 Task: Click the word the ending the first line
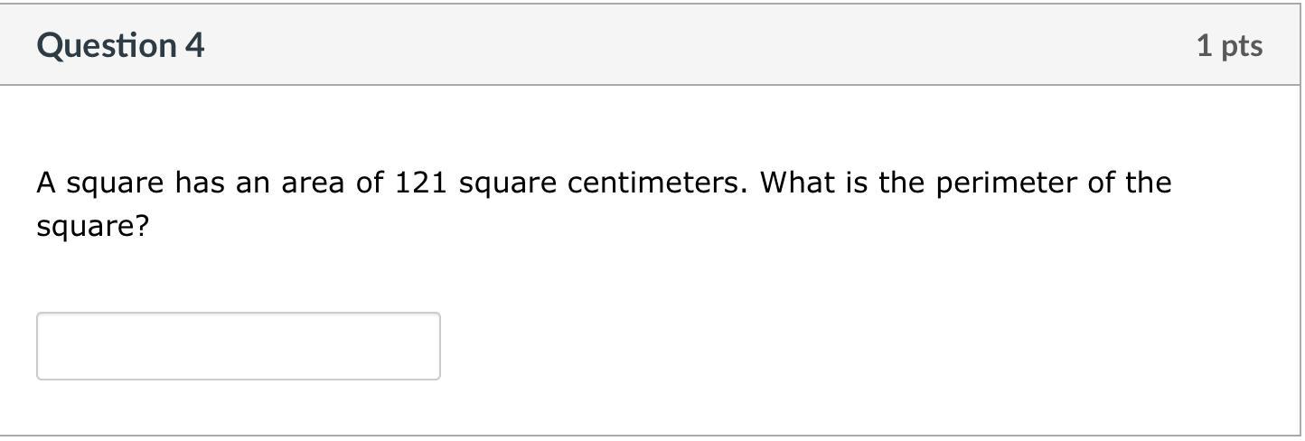coord(1148,183)
